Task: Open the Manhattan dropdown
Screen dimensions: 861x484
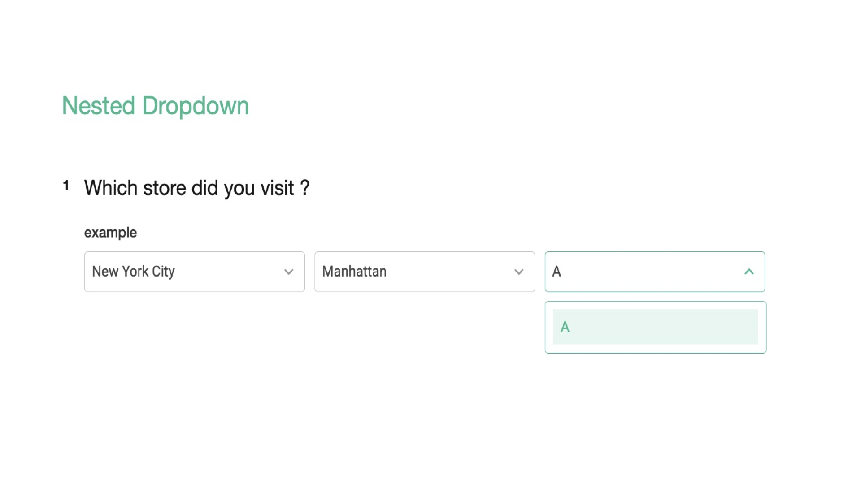Action: pos(425,272)
